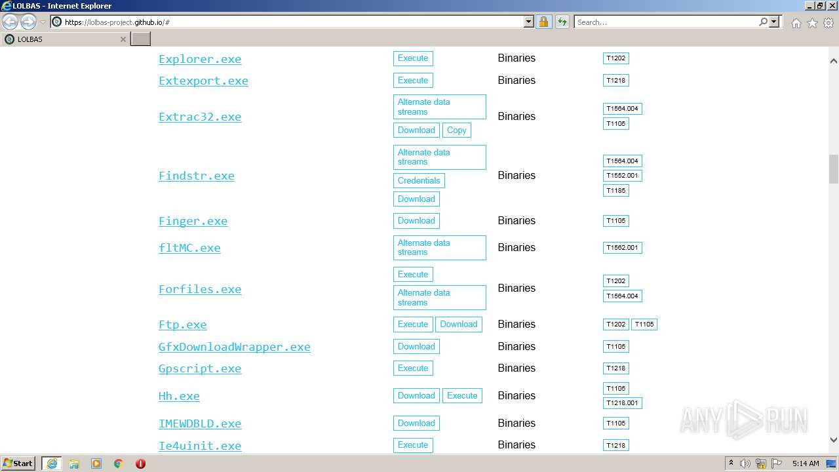Open a new blank tab
Viewport: 839px width, 472px height.
click(x=141, y=39)
